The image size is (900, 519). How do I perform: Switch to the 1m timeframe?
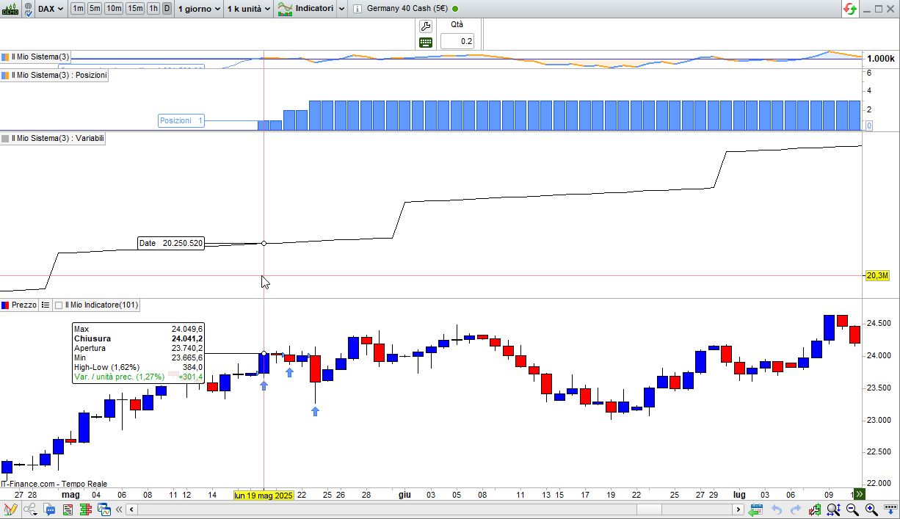78,9
